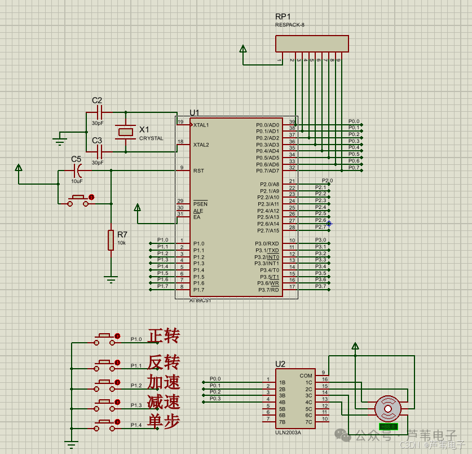Viewport: 472px width, 454px height.
Task: Select ground symbol under resistor R7
Action: (x=111, y=280)
